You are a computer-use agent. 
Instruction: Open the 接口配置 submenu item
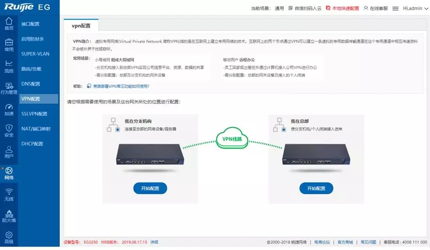(30, 24)
